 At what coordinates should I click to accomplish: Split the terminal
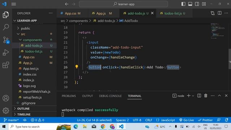coord(199,96)
